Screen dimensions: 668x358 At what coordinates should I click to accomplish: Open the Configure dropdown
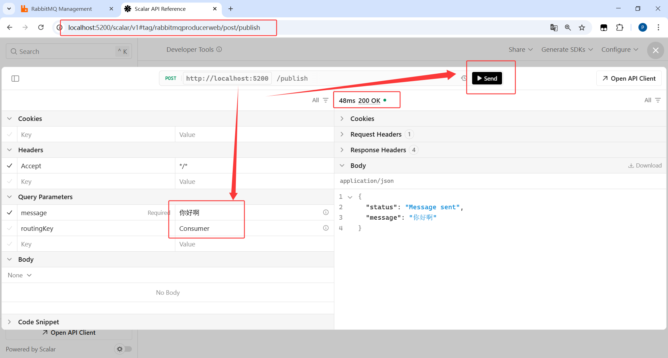click(x=620, y=50)
